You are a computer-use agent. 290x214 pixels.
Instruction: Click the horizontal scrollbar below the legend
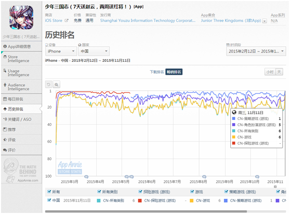pos(146,211)
